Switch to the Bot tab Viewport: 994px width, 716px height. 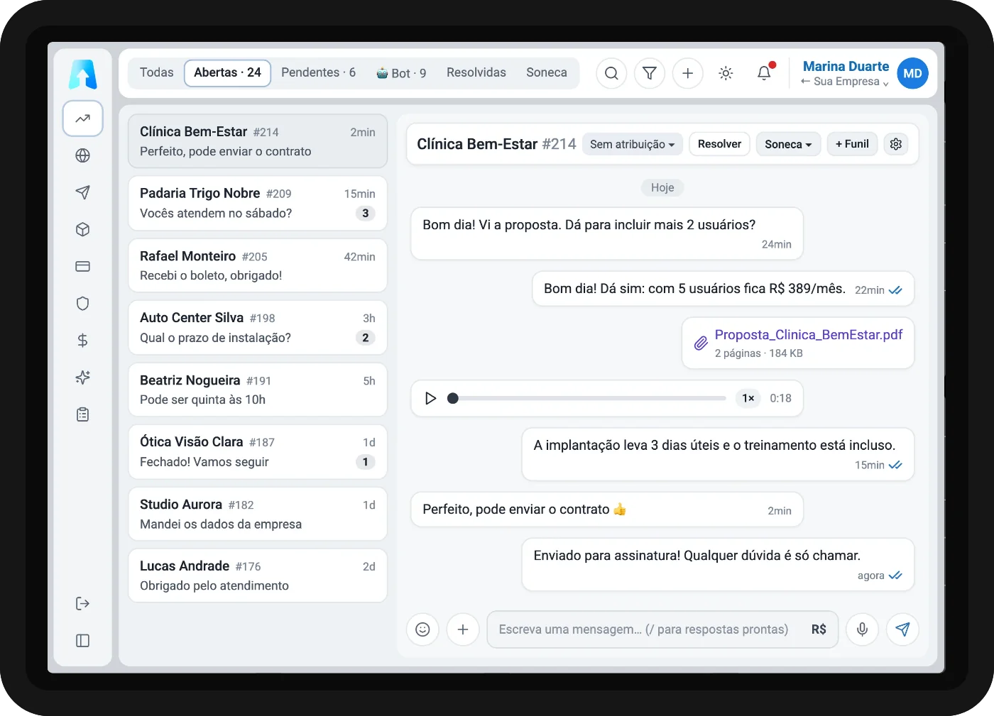[x=401, y=72]
